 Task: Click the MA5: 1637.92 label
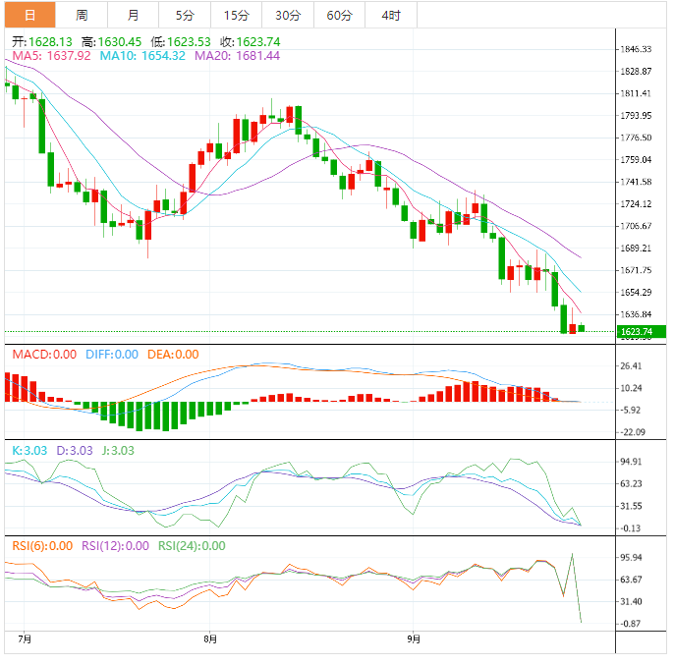click(x=51, y=56)
